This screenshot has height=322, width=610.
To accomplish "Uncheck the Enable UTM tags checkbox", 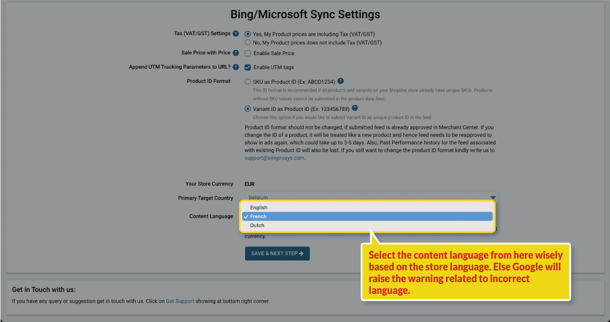I will (x=247, y=67).
